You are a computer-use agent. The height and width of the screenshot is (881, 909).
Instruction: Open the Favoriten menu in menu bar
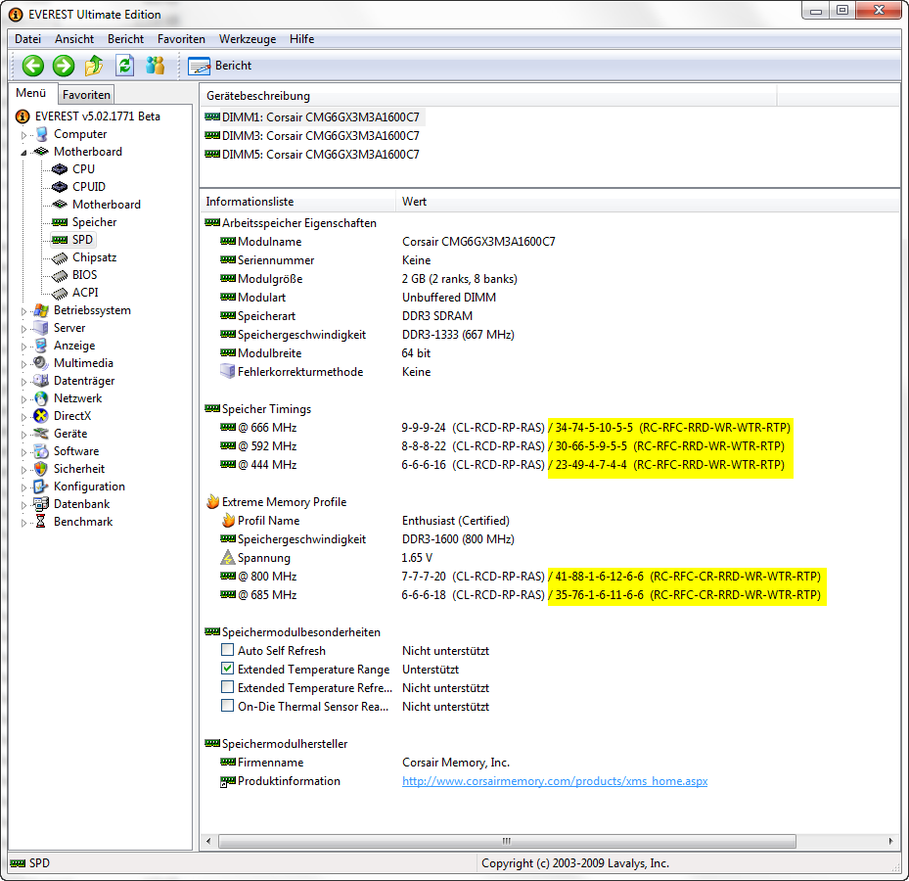[x=181, y=39]
